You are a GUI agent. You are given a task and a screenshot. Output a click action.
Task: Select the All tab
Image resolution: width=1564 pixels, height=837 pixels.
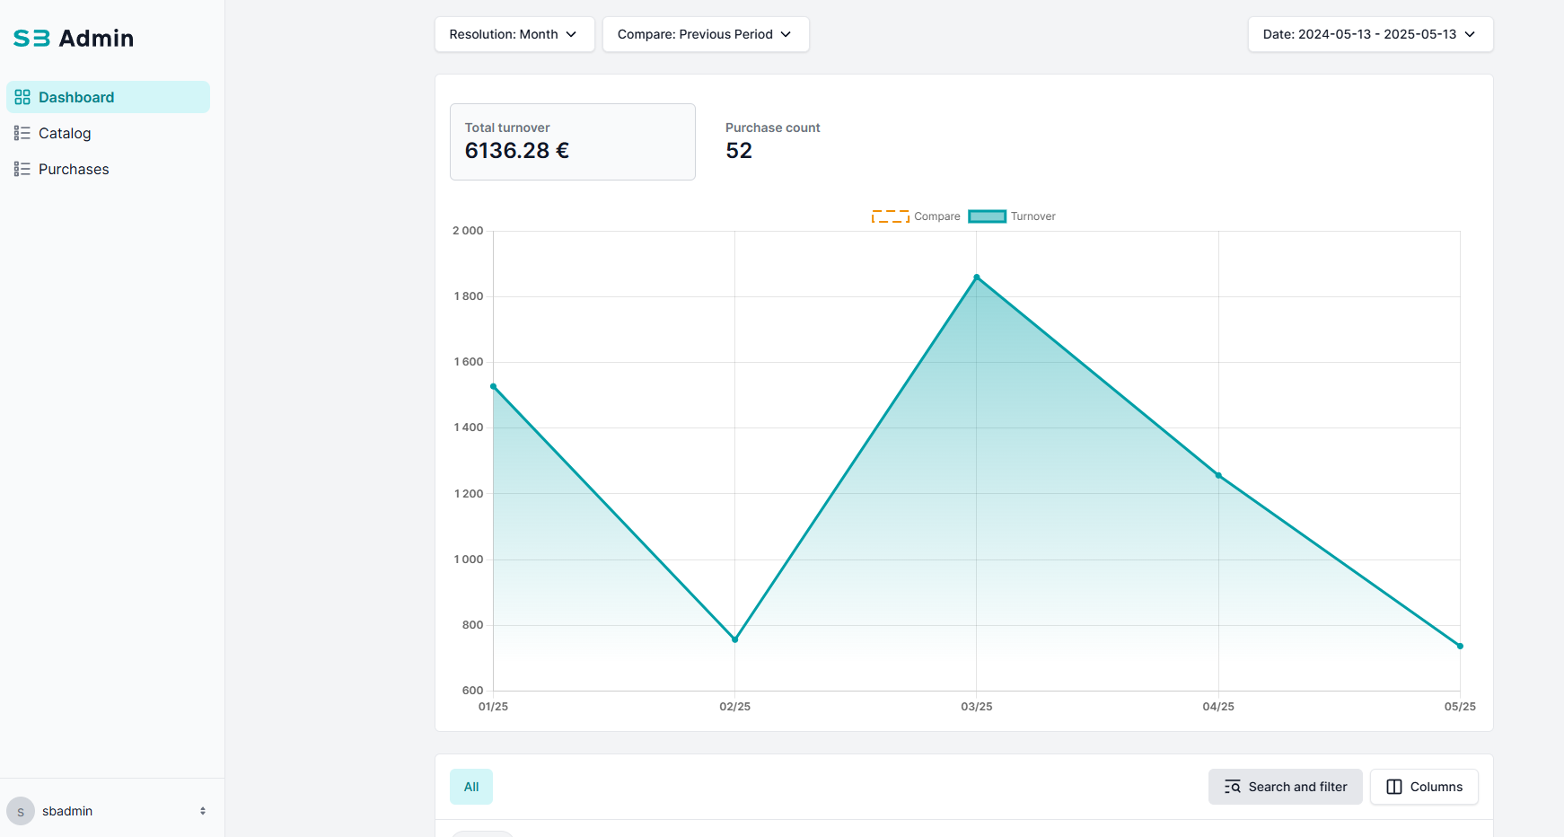[x=471, y=787]
